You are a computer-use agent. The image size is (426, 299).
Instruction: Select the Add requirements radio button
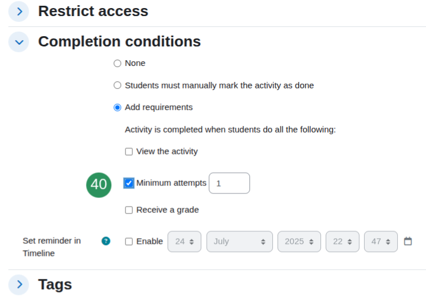pyautogui.click(x=118, y=107)
